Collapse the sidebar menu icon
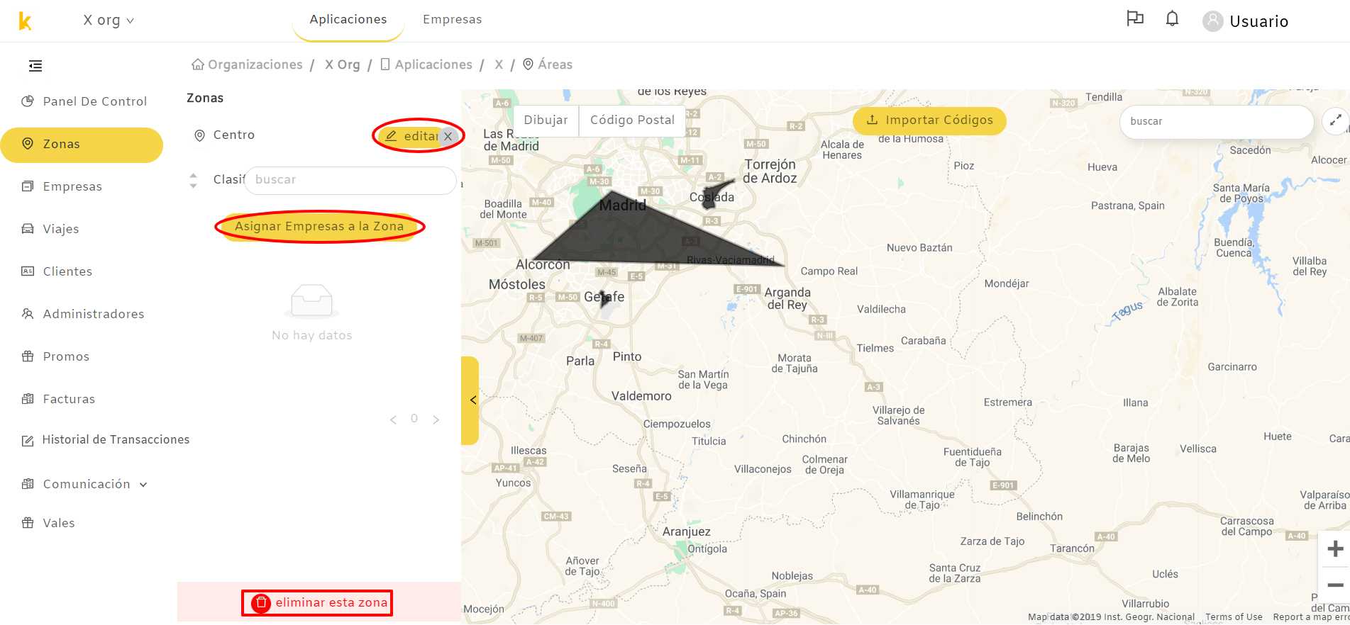The image size is (1350, 625). [x=35, y=66]
